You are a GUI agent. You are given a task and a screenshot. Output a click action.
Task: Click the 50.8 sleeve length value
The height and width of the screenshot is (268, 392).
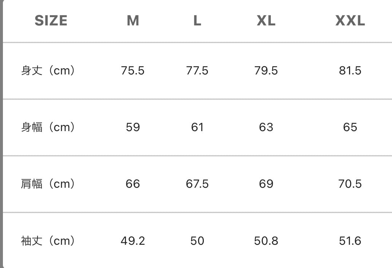click(x=266, y=240)
